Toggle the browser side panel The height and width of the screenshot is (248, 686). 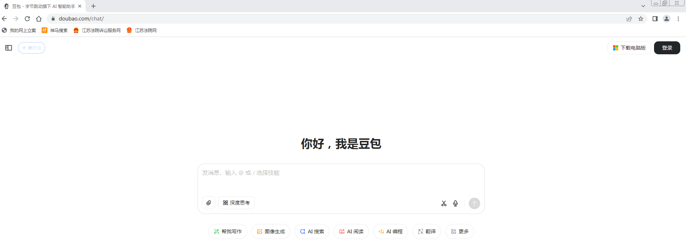click(655, 19)
